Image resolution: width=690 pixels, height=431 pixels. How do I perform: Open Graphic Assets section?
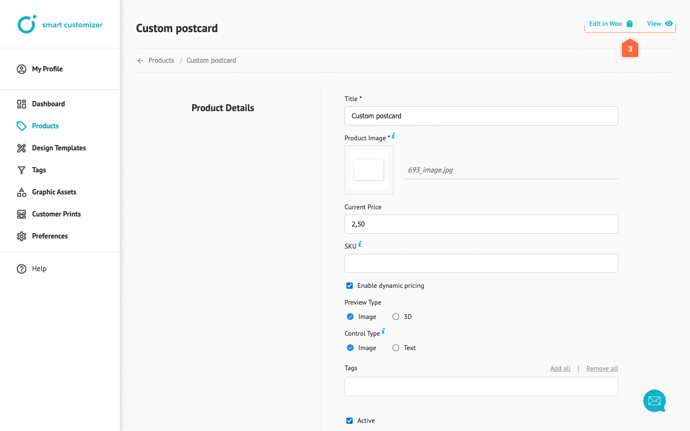[x=54, y=192]
